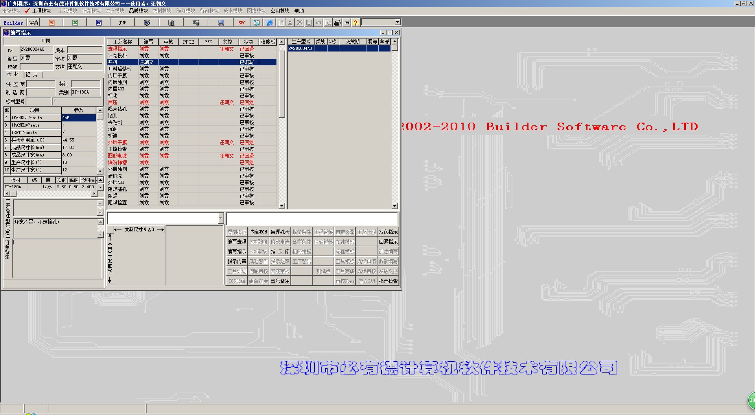755x415 pixels.
Task: Click the 盲埋孔板 button
Action: [280, 232]
